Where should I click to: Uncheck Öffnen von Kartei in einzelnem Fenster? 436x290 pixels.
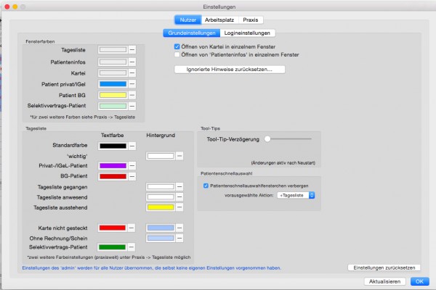[x=177, y=46]
